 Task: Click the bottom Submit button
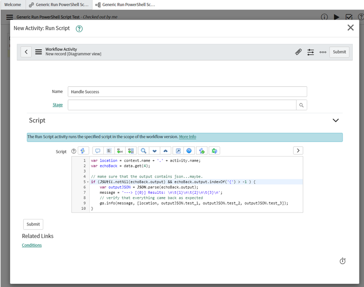click(x=33, y=224)
